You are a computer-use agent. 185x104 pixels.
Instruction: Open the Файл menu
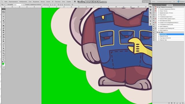(6, 2)
